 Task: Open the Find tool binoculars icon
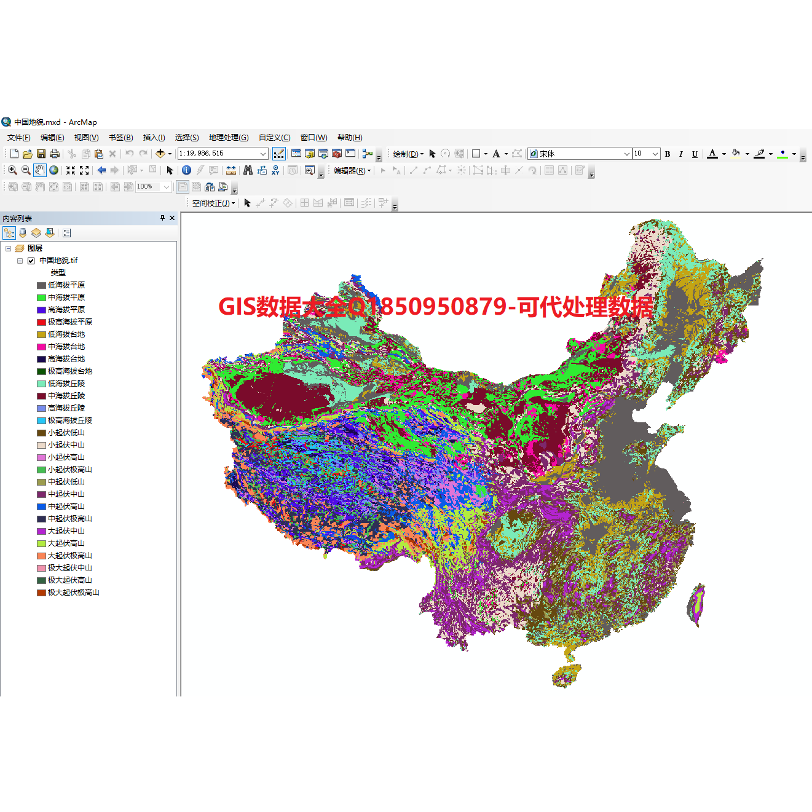coord(247,170)
